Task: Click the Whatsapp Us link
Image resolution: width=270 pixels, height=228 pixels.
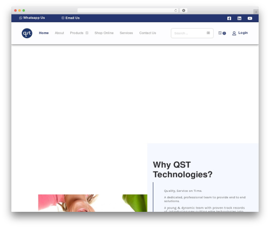Action: tap(34, 18)
